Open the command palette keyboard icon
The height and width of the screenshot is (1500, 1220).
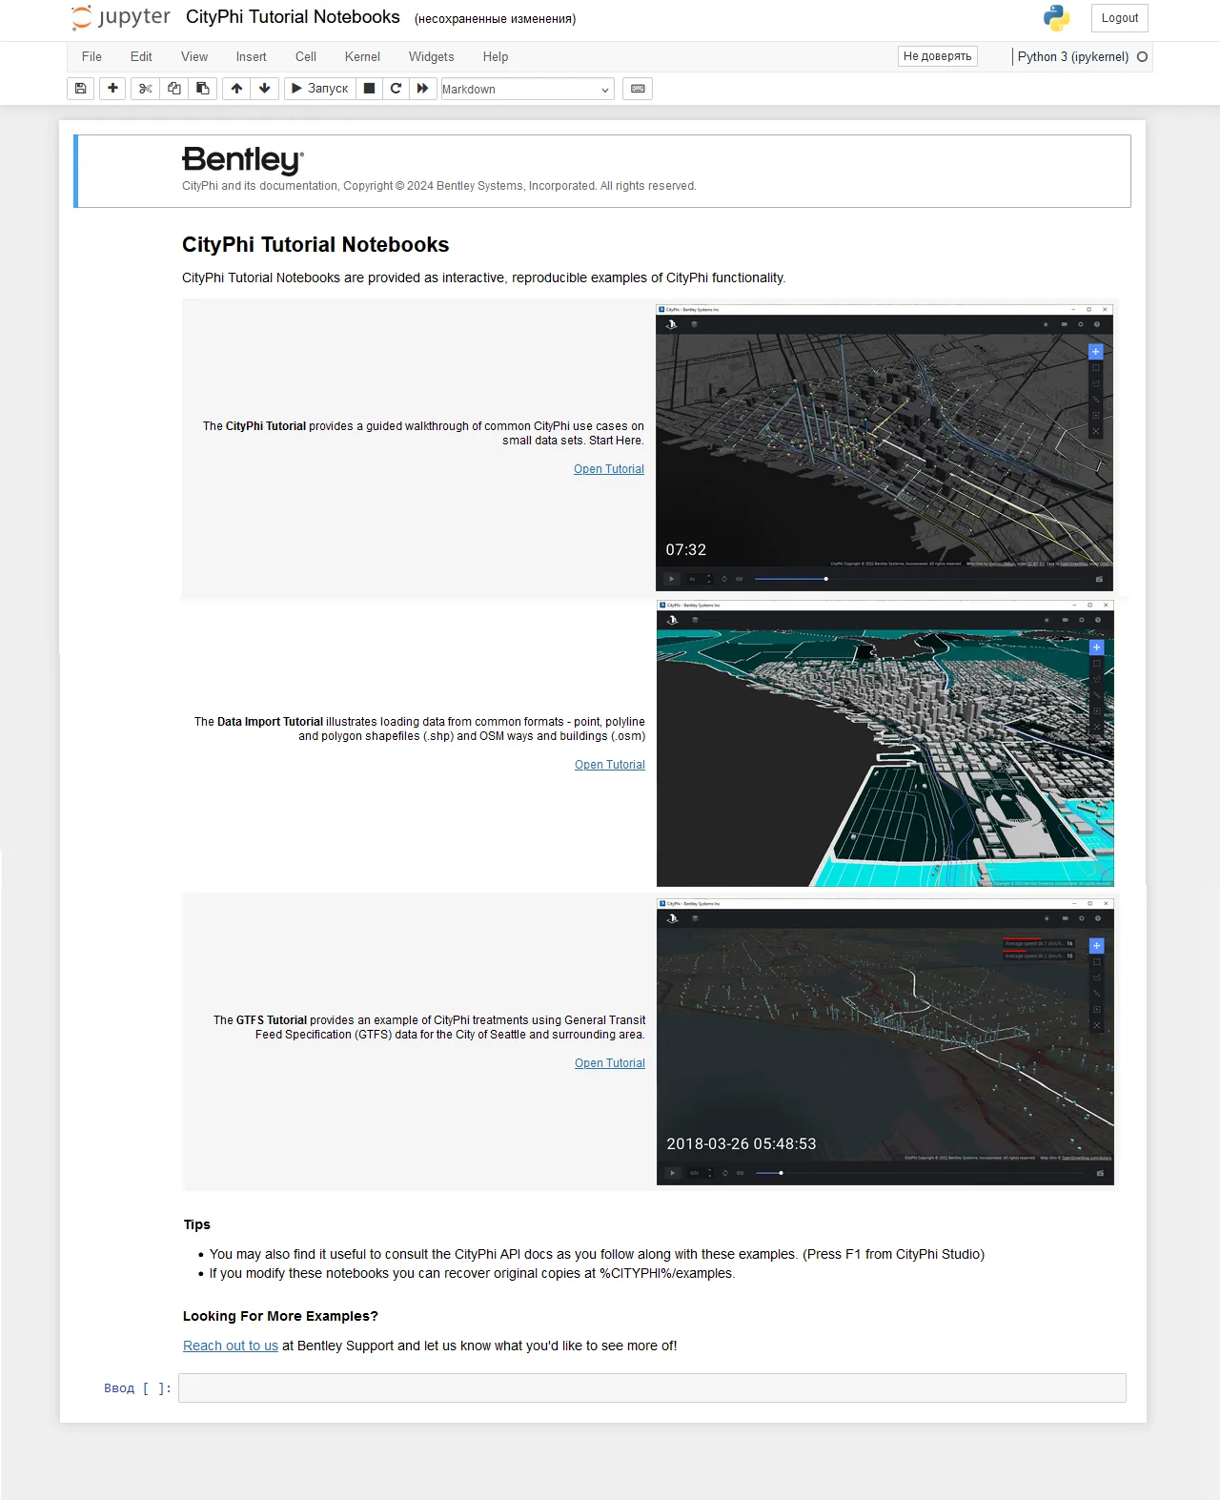pos(638,89)
